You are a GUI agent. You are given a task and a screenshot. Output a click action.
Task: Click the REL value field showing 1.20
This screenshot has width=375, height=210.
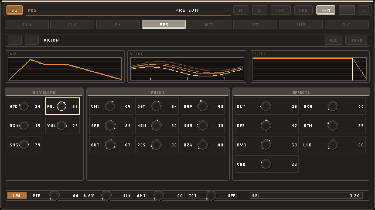306,196
